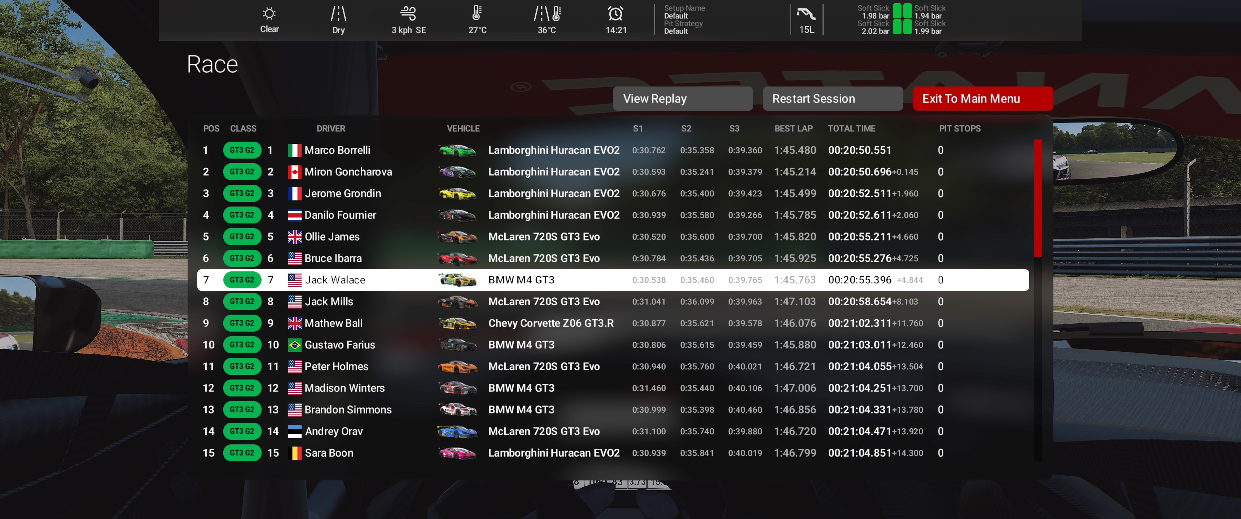This screenshot has height=519, width=1241.
Task: Click the gap value +14.300
Action: pos(908,453)
